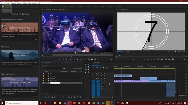The width and height of the screenshot is (188, 105).
Task: Toggle Add Markers button in Timeline header
Action: [x=104, y=68]
